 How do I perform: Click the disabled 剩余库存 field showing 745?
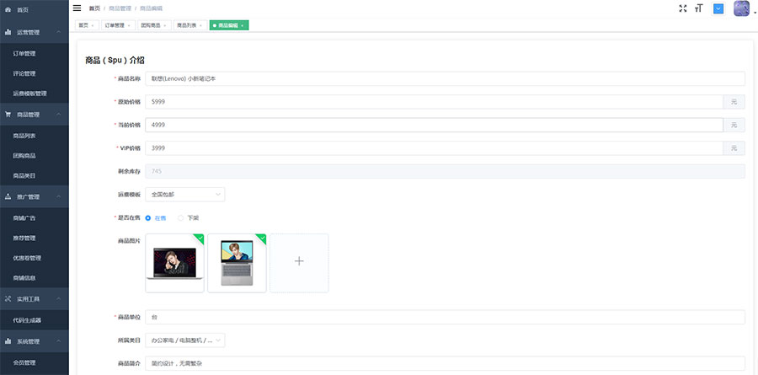pyautogui.click(x=445, y=171)
